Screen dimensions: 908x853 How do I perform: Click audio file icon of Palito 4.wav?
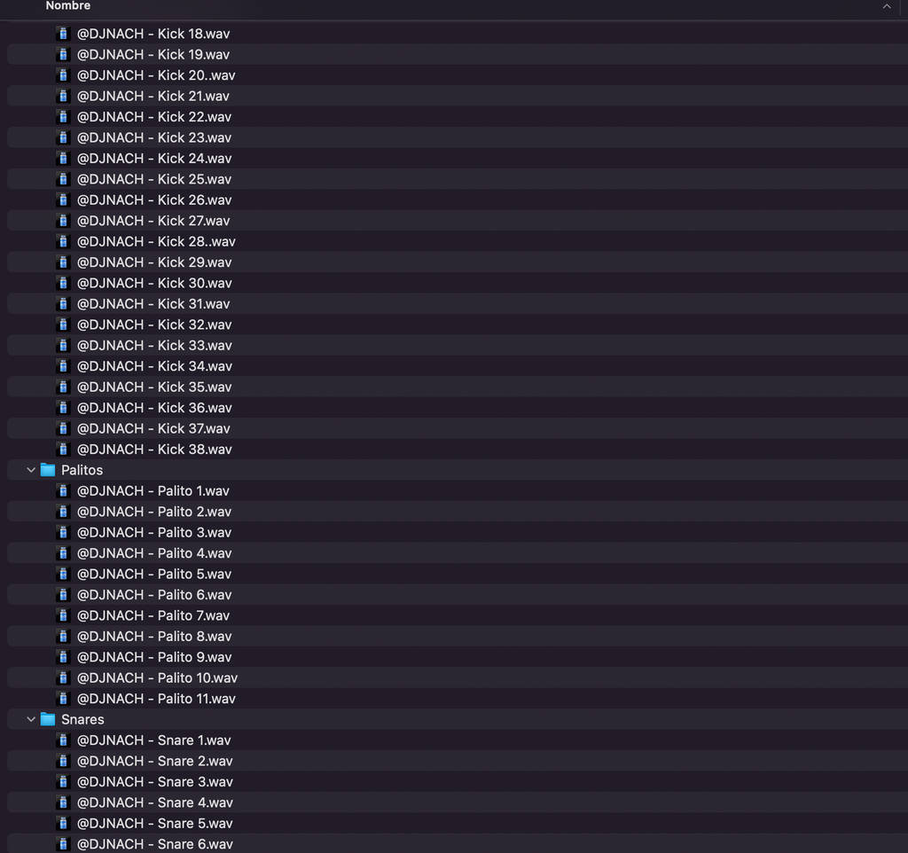tap(63, 553)
